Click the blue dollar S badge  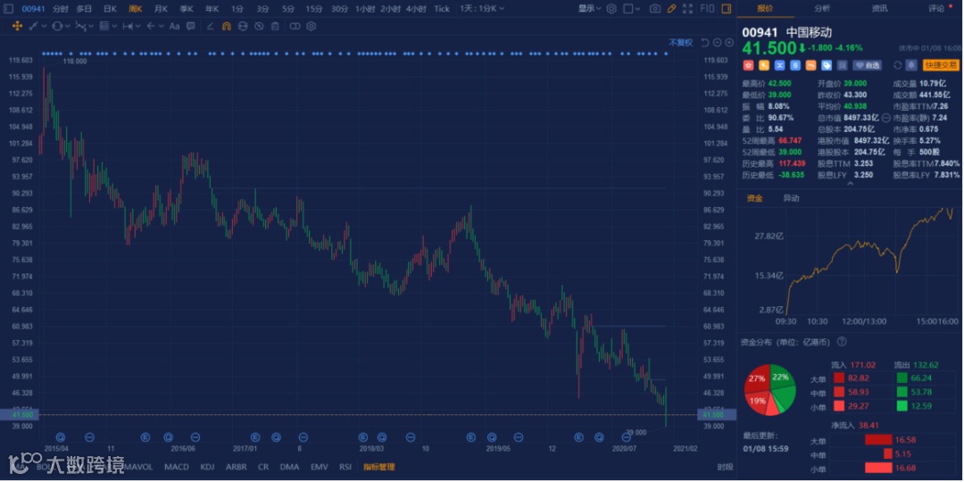click(x=795, y=65)
